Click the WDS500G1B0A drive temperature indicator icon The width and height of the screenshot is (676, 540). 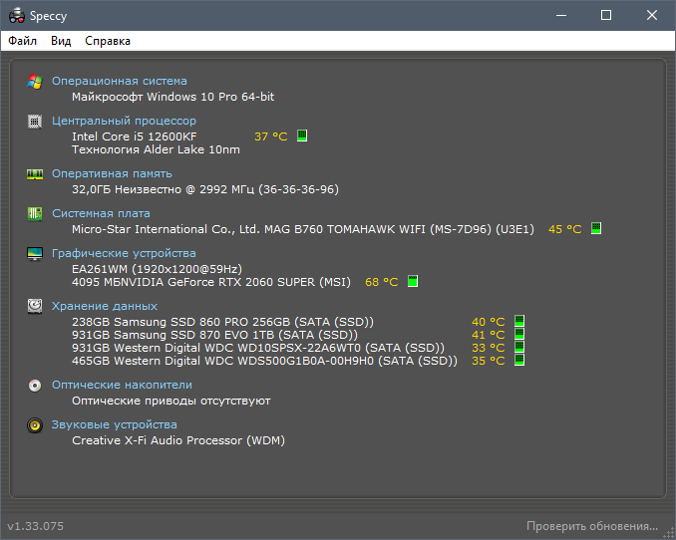click(519, 360)
